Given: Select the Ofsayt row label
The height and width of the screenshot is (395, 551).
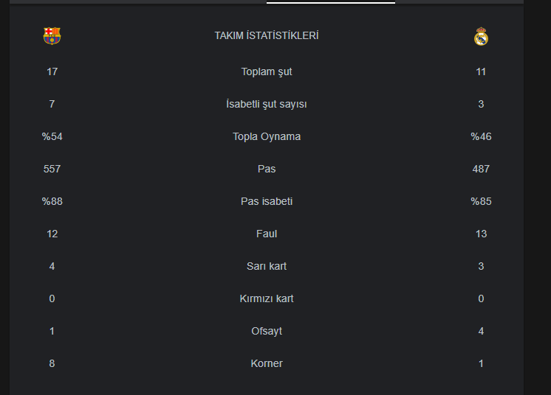Looking at the screenshot, I should [267, 331].
